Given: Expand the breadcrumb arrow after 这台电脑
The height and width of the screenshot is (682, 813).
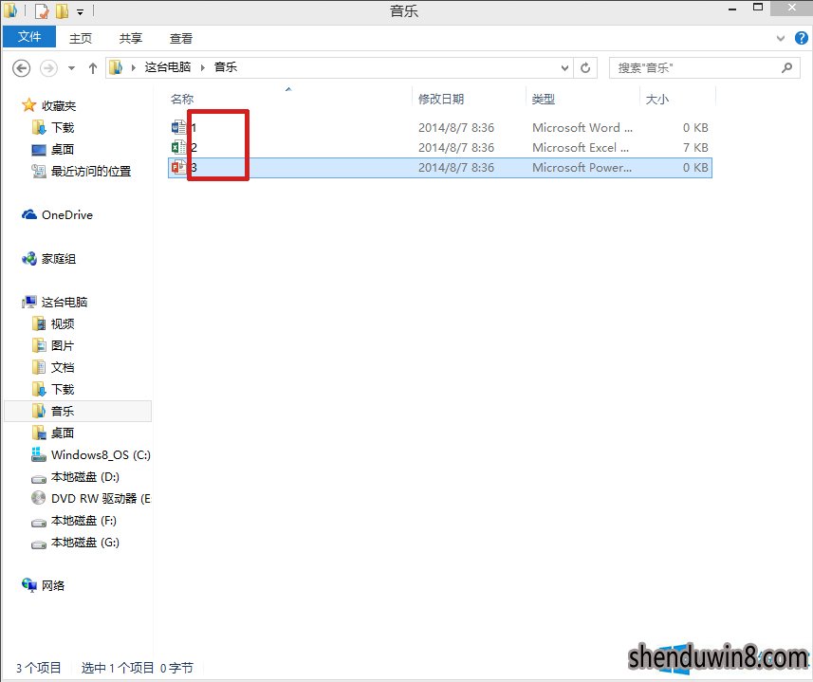Looking at the screenshot, I should (203, 67).
